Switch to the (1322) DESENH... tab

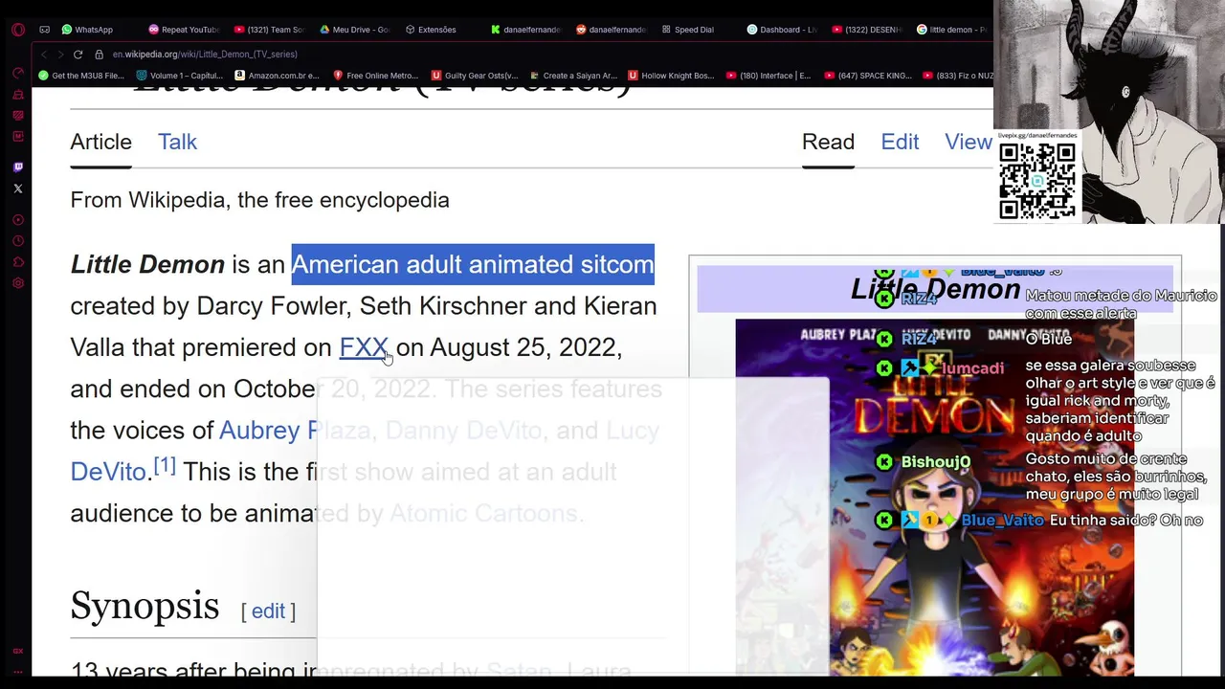click(867, 30)
